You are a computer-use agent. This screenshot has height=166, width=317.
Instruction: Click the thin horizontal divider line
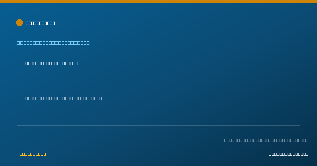click(158, 125)
